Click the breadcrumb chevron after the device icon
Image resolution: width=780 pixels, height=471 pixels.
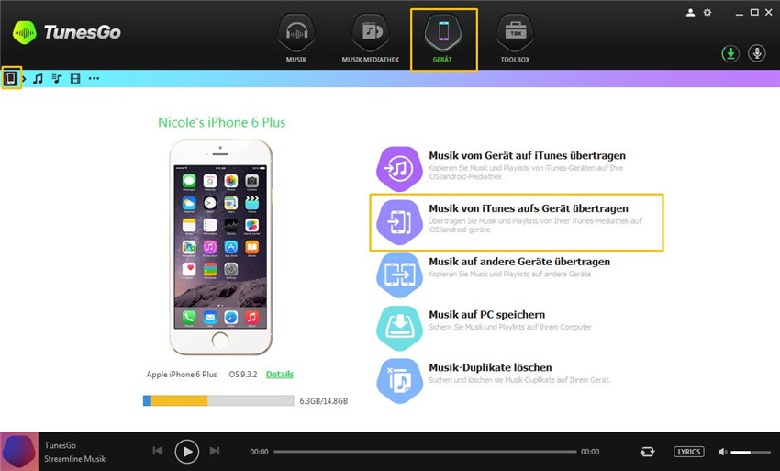click(24, 79)
